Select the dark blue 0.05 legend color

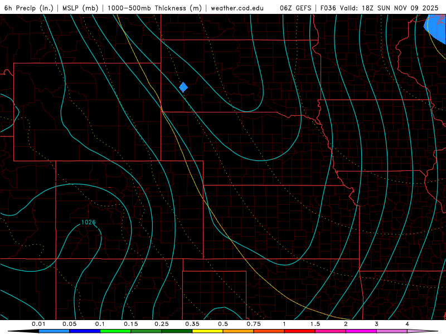[x=85, y=331]
